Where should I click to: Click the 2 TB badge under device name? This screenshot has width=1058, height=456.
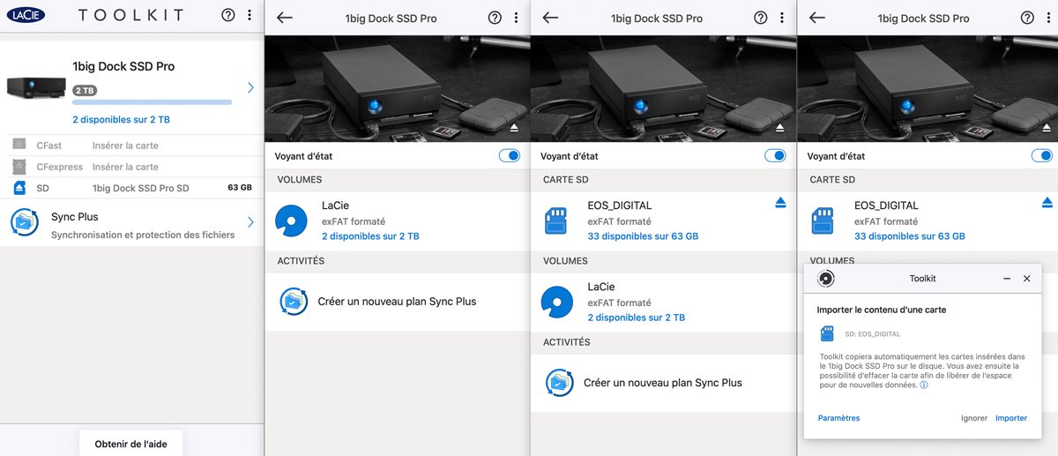pos(85,90)
